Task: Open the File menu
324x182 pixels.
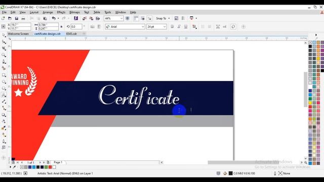Action: 4,12
